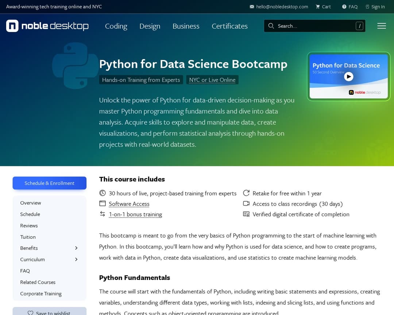Expand the Benefits sidebar section

point(76,248)
